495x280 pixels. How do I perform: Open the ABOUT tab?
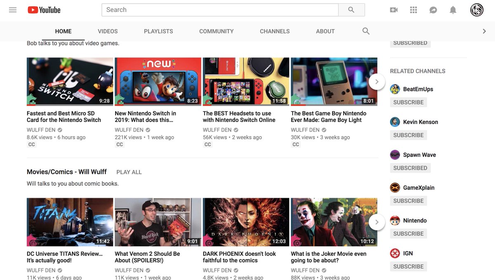coord(325,31)
